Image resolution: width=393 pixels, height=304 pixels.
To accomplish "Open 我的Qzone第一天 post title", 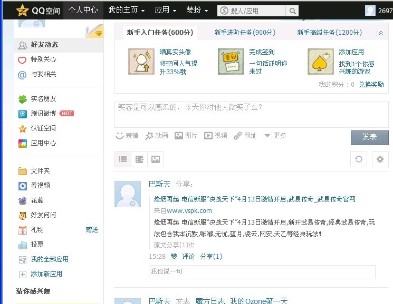I will pyautogui.click(x=258, y=300).
